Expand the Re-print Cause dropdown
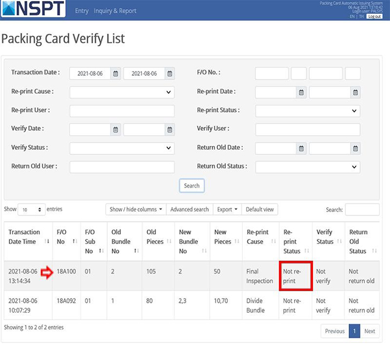This screenshot has height=348, width=390. [122, 92]
